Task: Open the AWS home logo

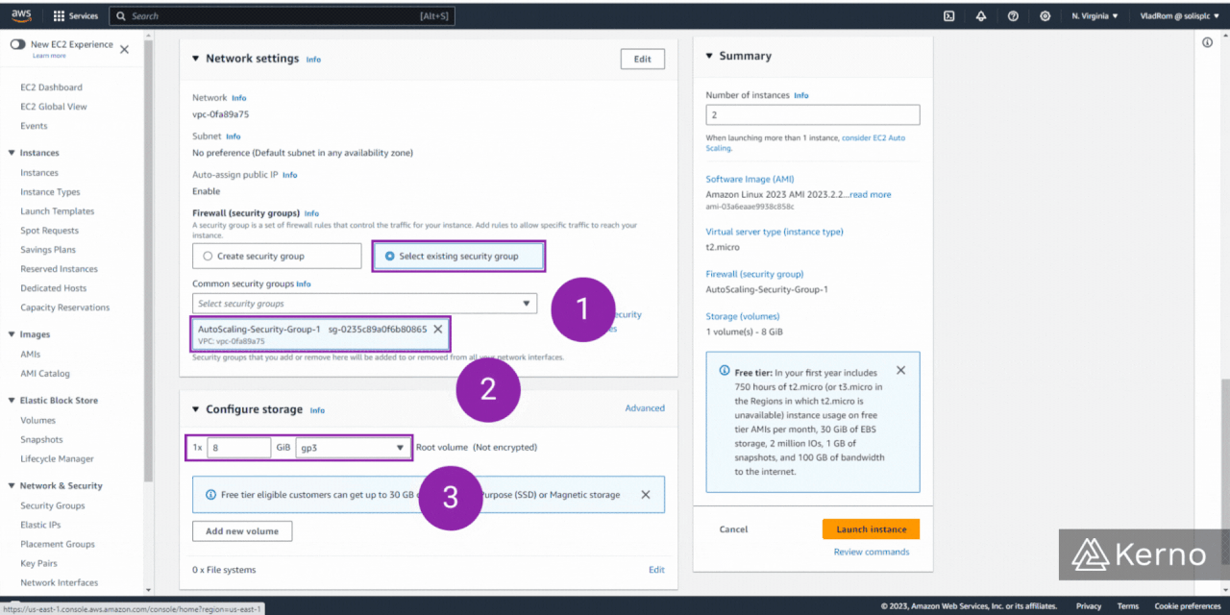Action: (x=22, y=15)
